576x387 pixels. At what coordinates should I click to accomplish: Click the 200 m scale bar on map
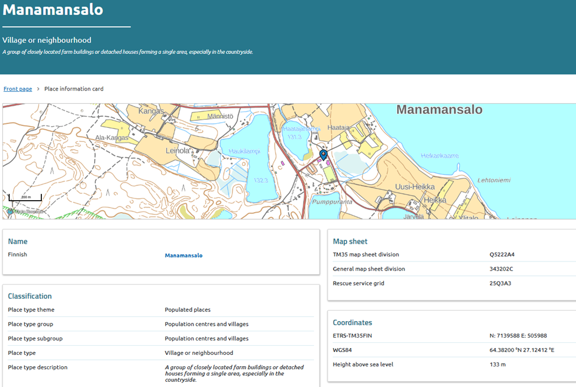click(x=25, y=198)
